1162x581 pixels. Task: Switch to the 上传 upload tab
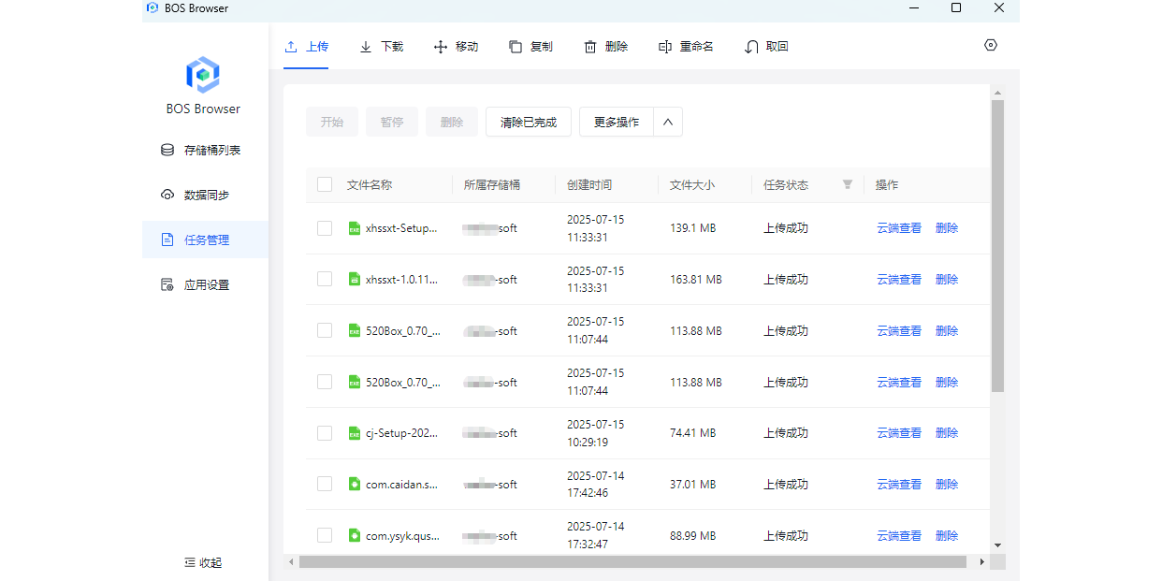click(307, 47)
